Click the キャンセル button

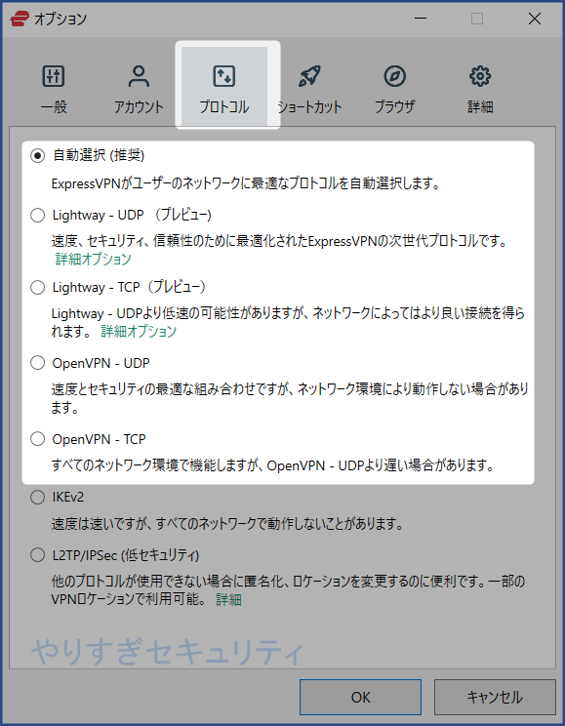tap(495, 698)
